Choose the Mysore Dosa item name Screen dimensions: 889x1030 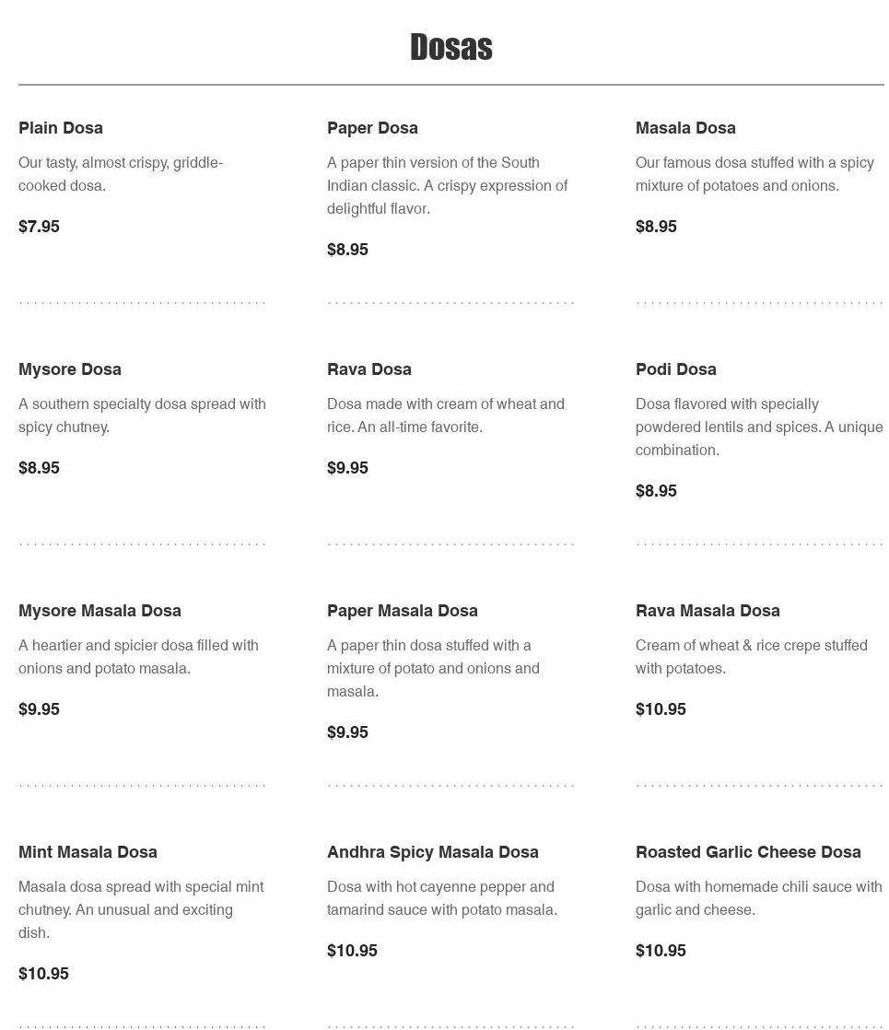click(x=70, y=369)
